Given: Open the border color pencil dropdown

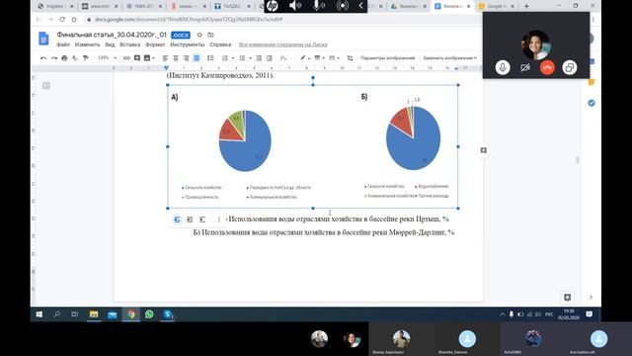Looking at the screenshot, I should click(305, 58).
